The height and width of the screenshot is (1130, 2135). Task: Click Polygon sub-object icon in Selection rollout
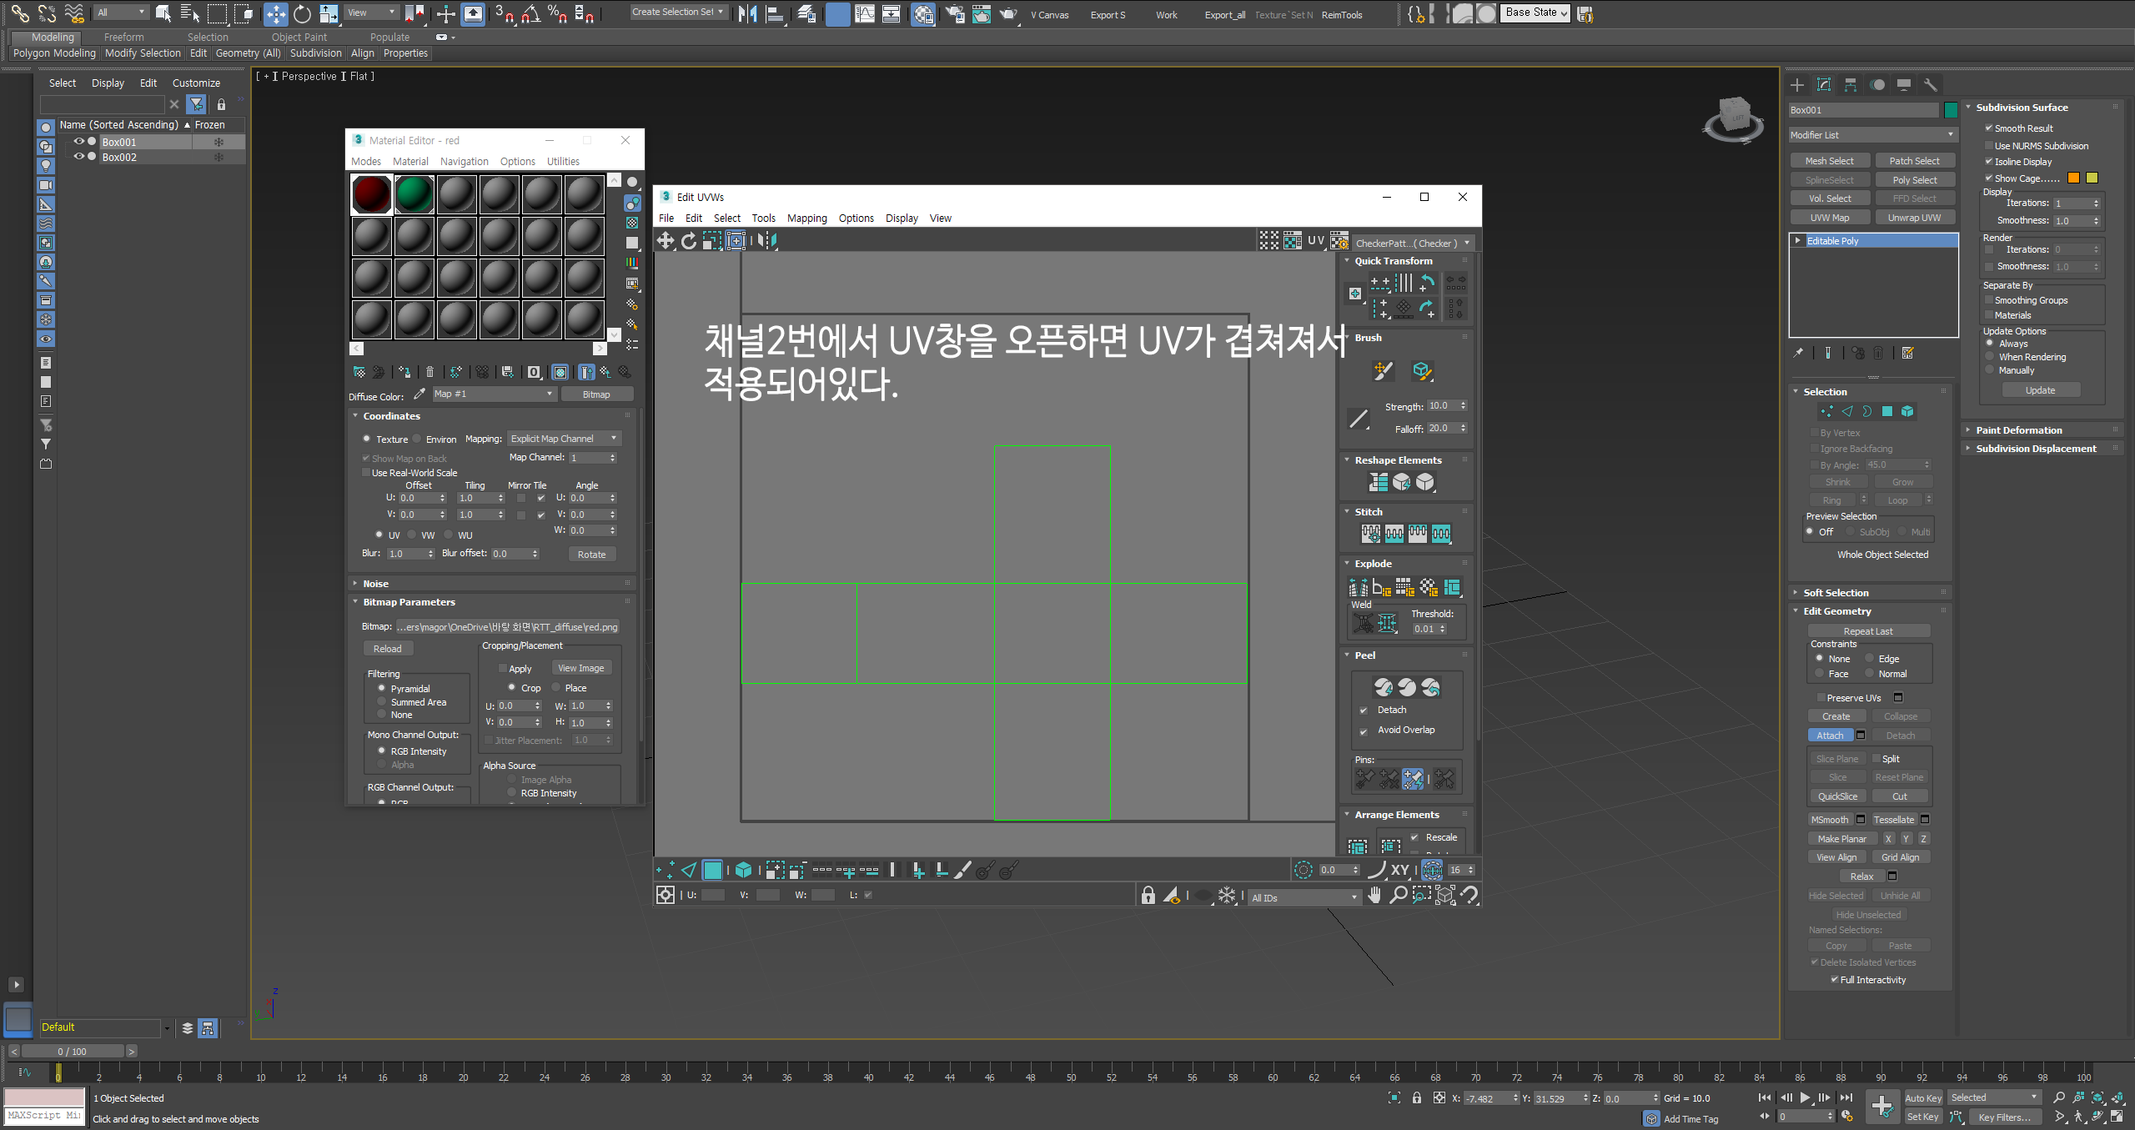point(1887,412)
